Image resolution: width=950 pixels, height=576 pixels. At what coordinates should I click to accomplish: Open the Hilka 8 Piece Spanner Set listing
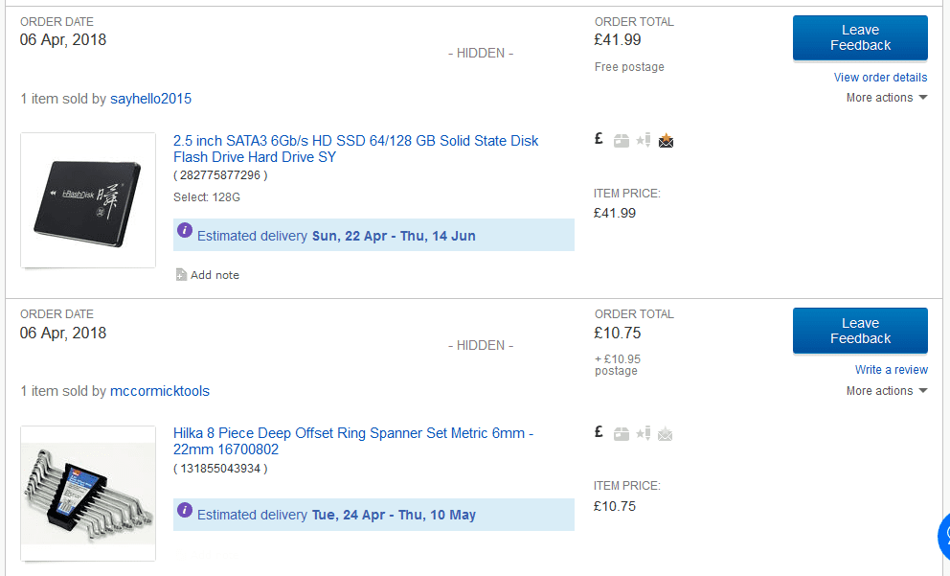pos(353,441)
